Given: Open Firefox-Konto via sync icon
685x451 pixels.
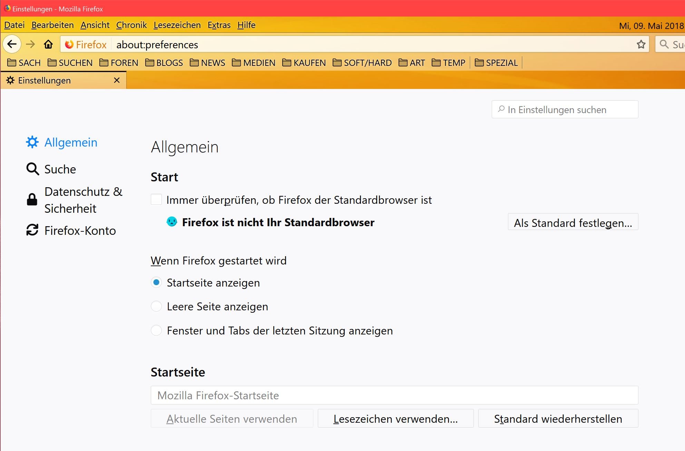Looking at the screenshot, I should point(32,230).
